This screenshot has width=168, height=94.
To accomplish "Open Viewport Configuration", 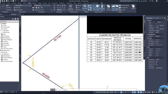I will (x=71, y=8).
